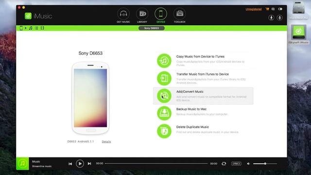Open the video film icon in green bar

pos(42,28)
